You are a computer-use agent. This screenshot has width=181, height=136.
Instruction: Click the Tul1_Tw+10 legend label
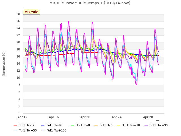coord(131,125)
